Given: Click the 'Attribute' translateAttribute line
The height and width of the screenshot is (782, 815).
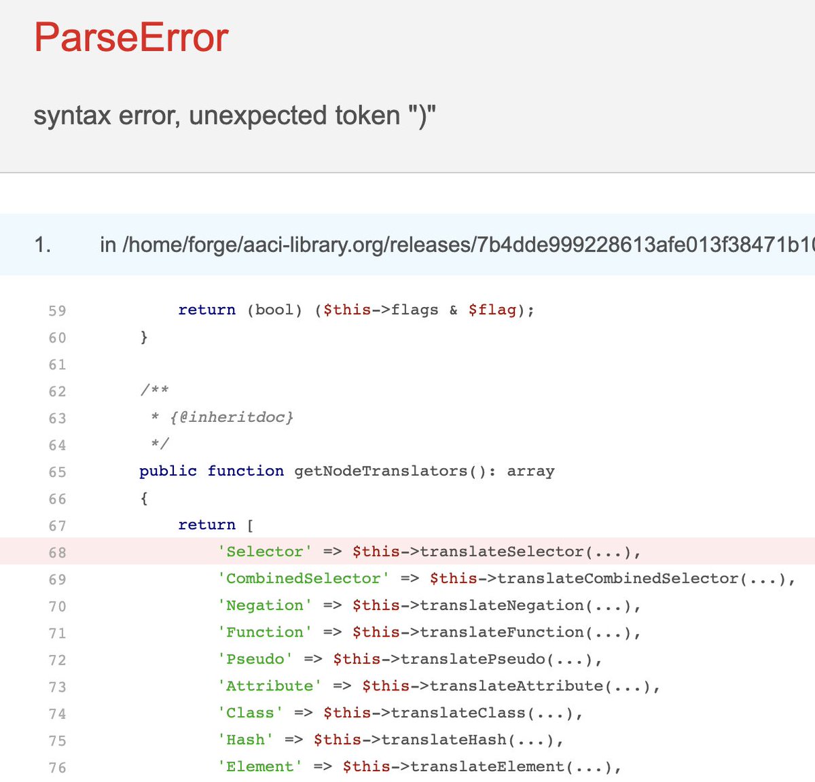Looking at the screenshot, I should [x=438, y=686].
